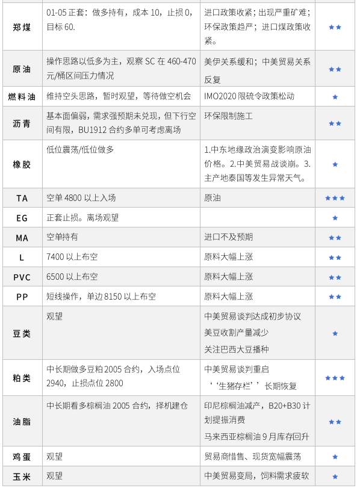Click the two-star rating in 沥青 row
The height and width of the screenshot is (488, 357).
pyautogui.click(x=335, y=123)
